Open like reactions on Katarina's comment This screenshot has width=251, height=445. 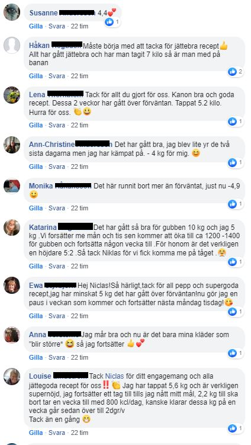[x=235, y=262]
